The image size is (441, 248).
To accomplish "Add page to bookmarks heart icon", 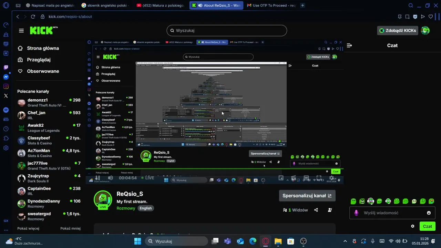I will click(431, 17).
